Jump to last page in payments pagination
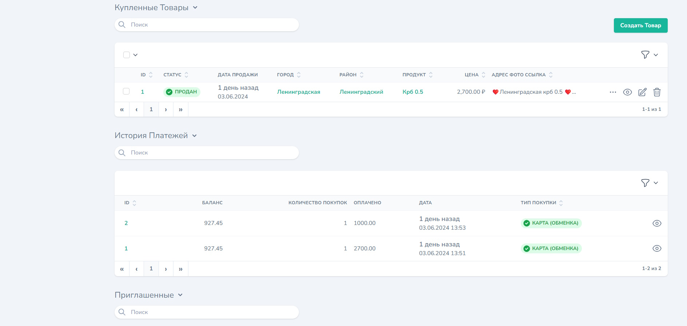The image size is (687, 326). [180, 269]
